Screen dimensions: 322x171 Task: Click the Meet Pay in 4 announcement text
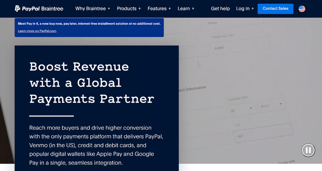point(89,24)
